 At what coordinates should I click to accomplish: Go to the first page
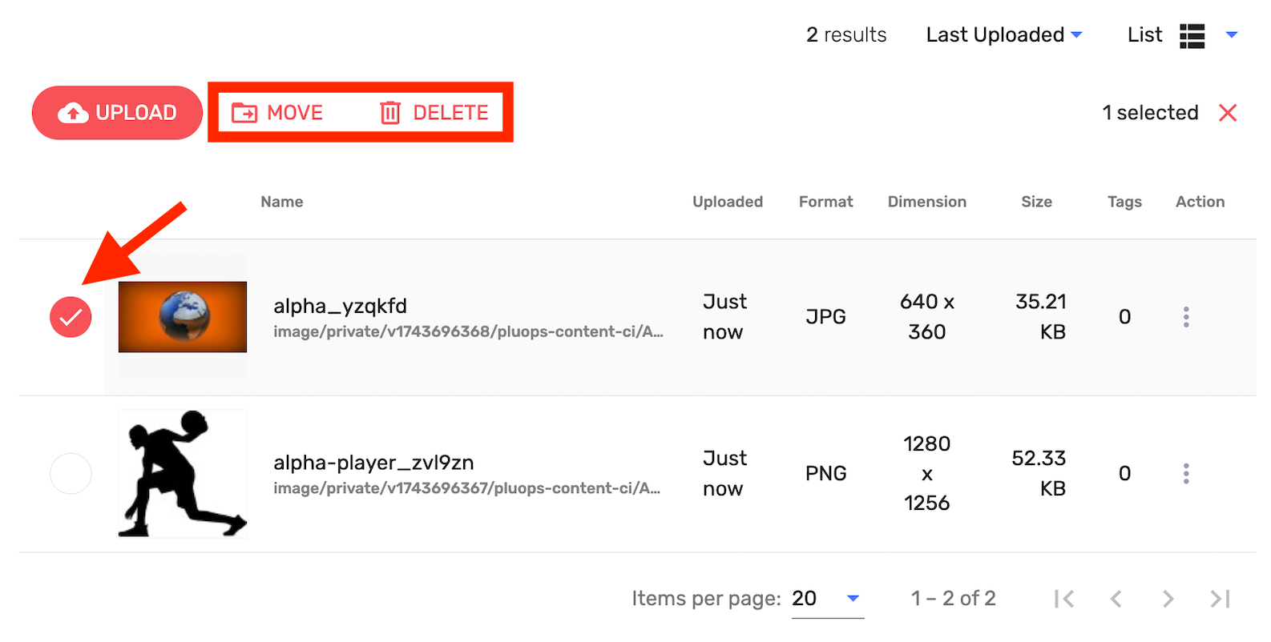tap(1064, 599)
